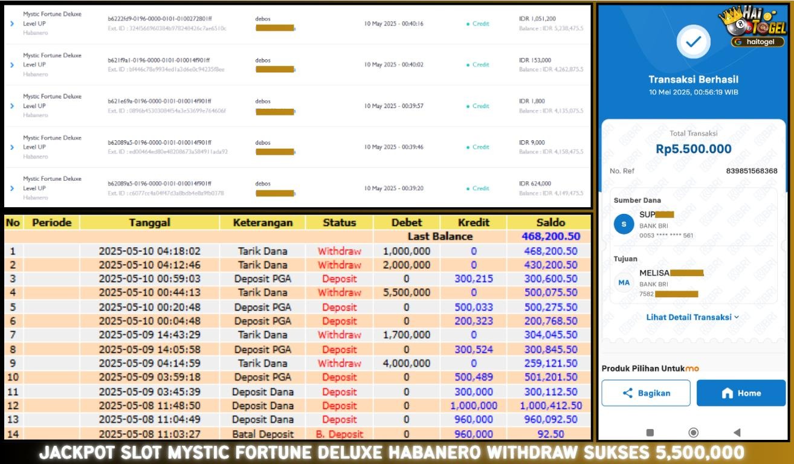This screenshot has width=794, height=464.
Task: Click the Tanggal column header
Action: [x=149, y=222]
